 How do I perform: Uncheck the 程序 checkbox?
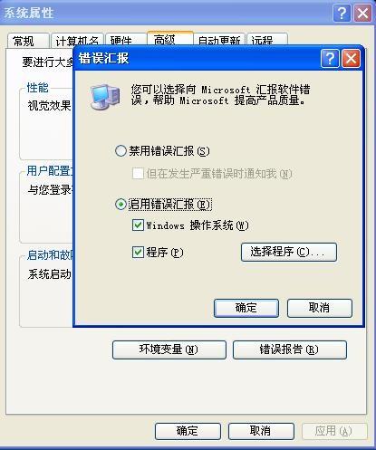[138, 252]
